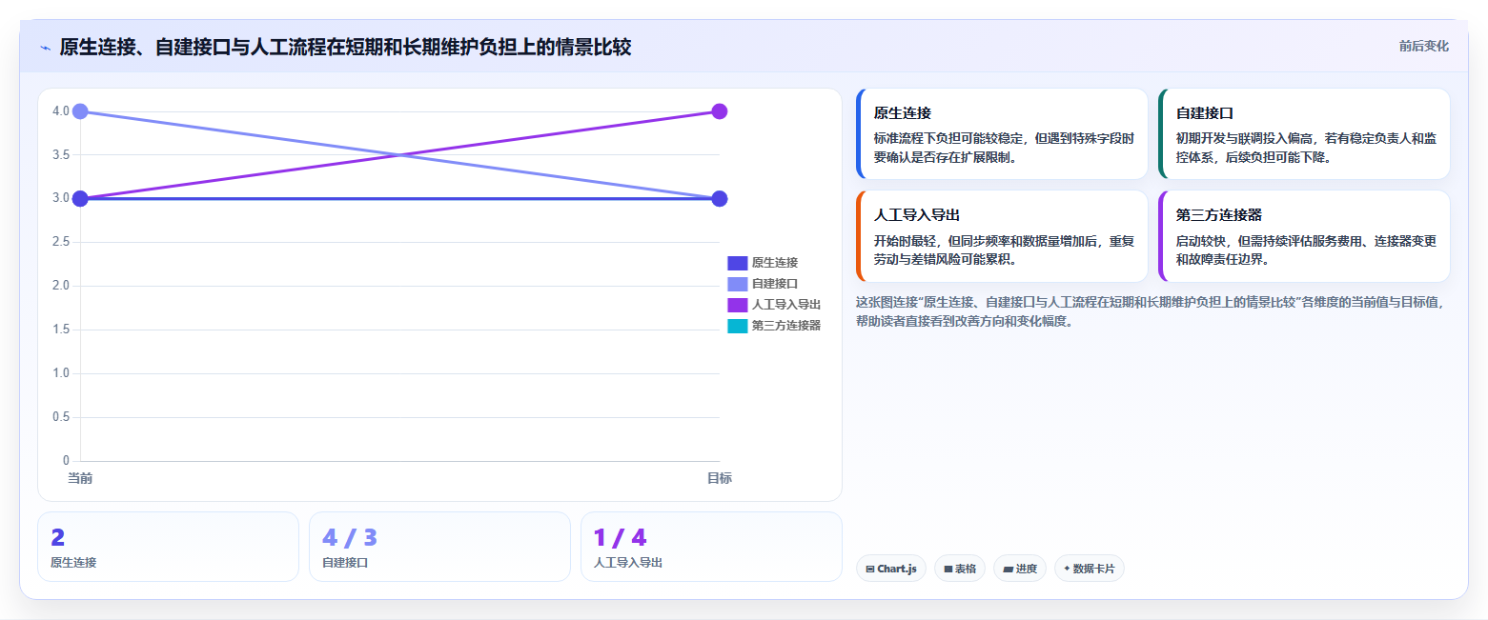Click the '2.0' y-axis tick label
This screenshot has width=1488, height=620.
tap(61, 286)
